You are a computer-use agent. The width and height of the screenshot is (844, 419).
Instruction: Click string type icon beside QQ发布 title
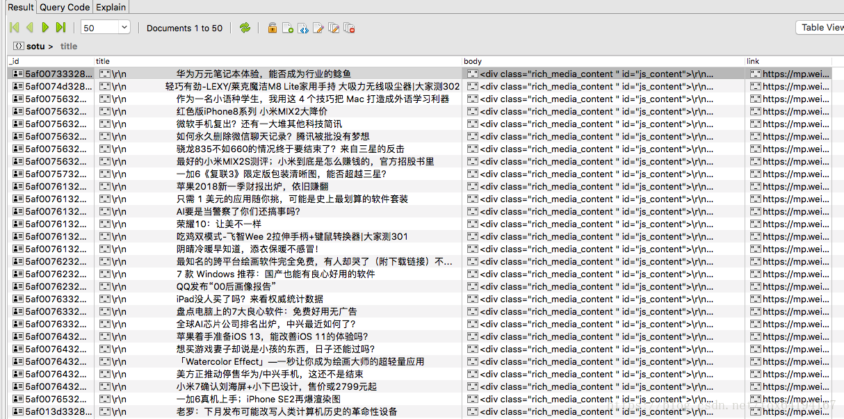105,286
